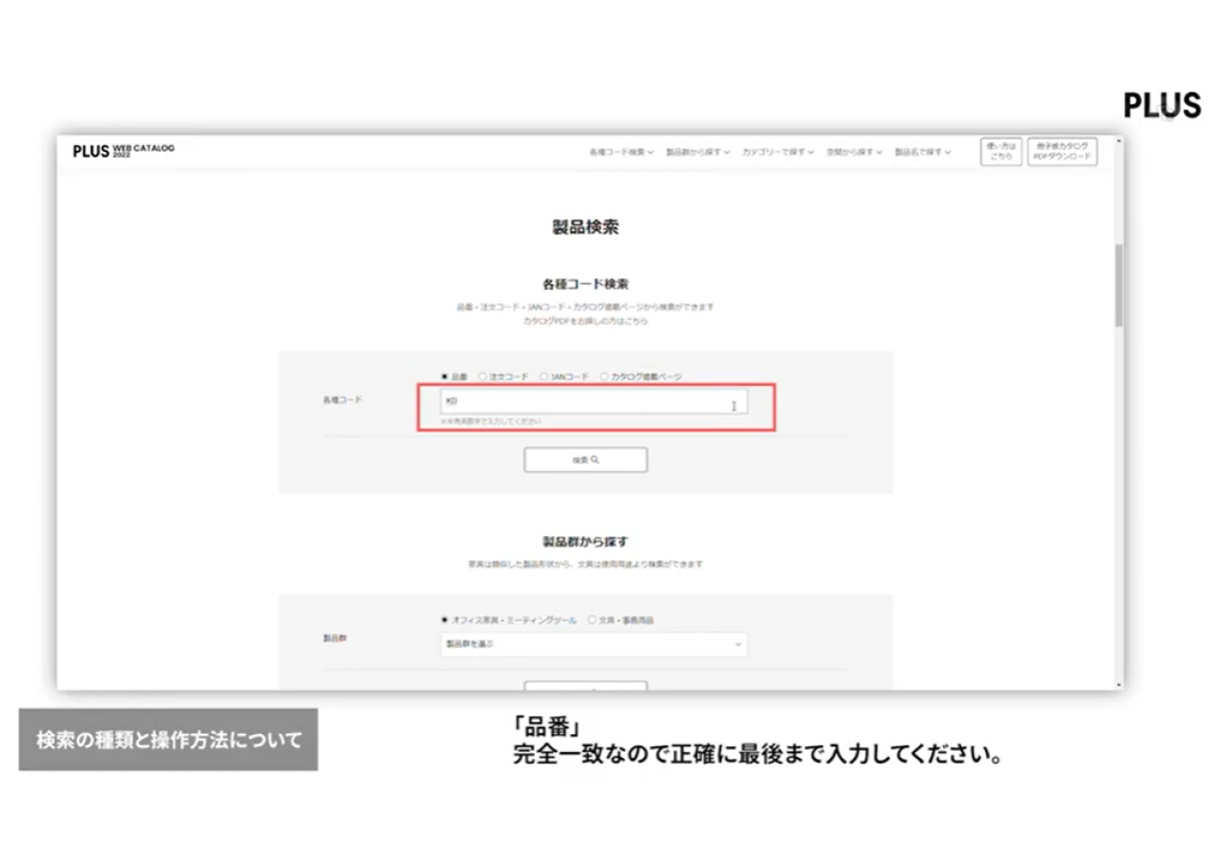Open the 空間から探す header menu
1208x868 pixels.
click(854, 152)
